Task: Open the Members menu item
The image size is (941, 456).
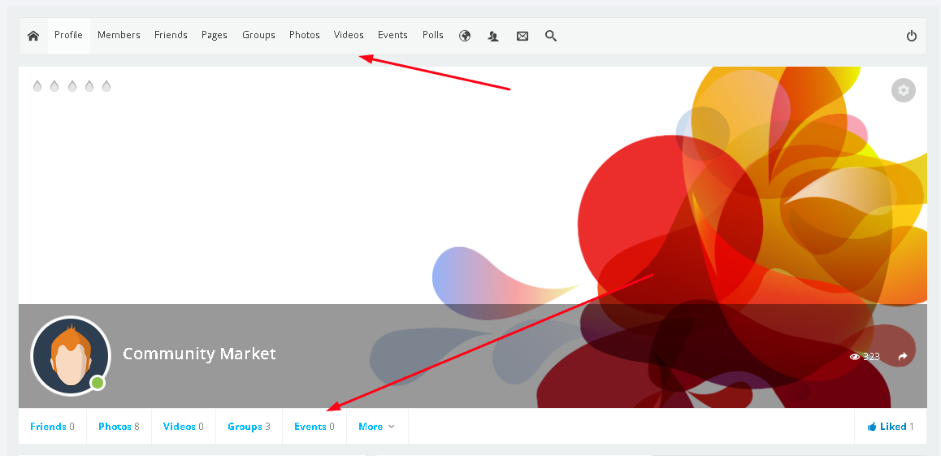Action: (119, 36)
